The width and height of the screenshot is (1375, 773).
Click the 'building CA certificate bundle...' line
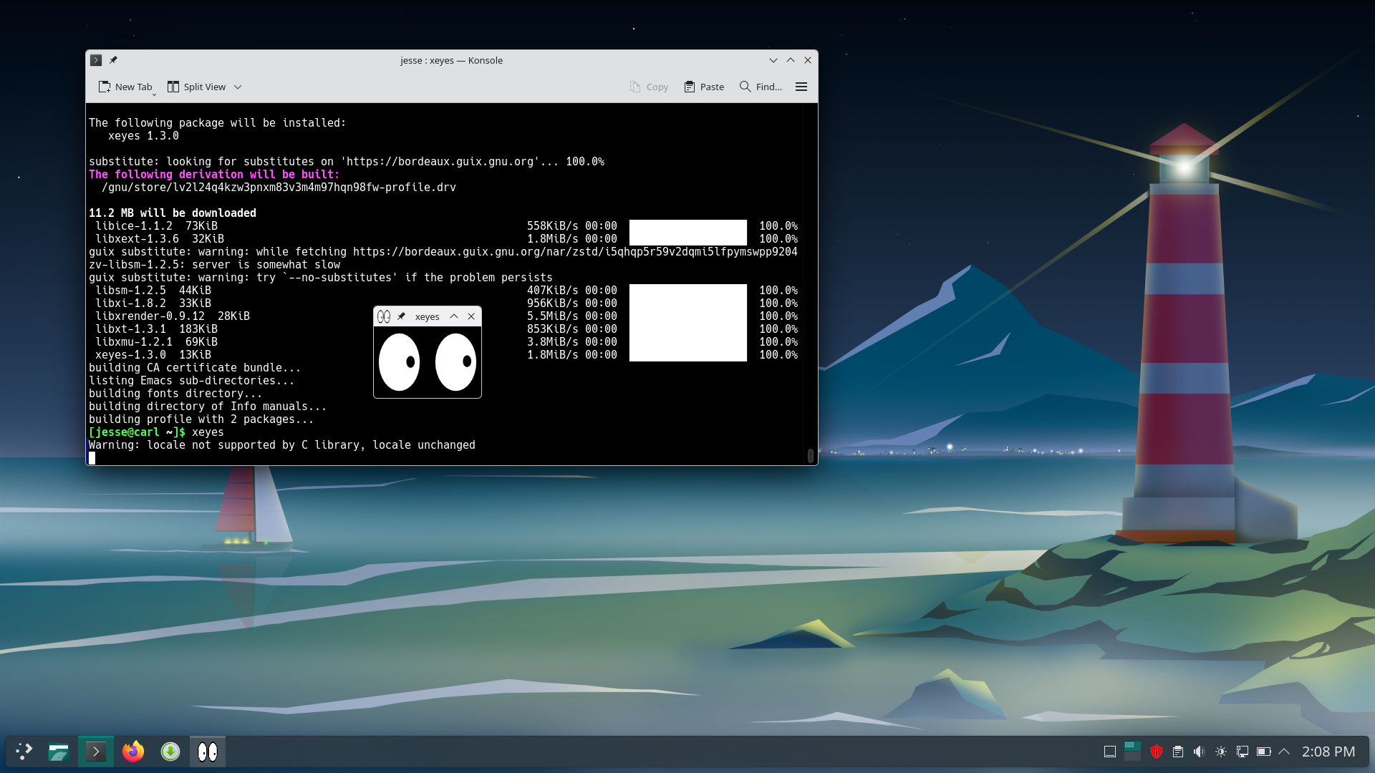coord(195,368)
